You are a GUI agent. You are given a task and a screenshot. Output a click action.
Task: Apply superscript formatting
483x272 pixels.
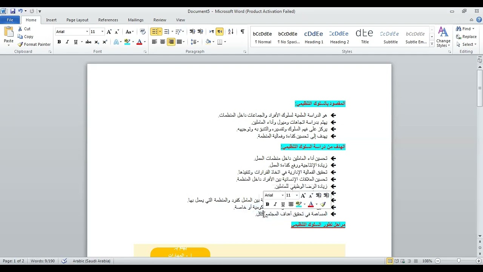click(105, 42)
